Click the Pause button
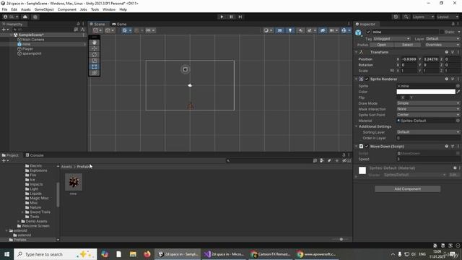The height and width of the screenshot is (260, 462). coord(231,17)
